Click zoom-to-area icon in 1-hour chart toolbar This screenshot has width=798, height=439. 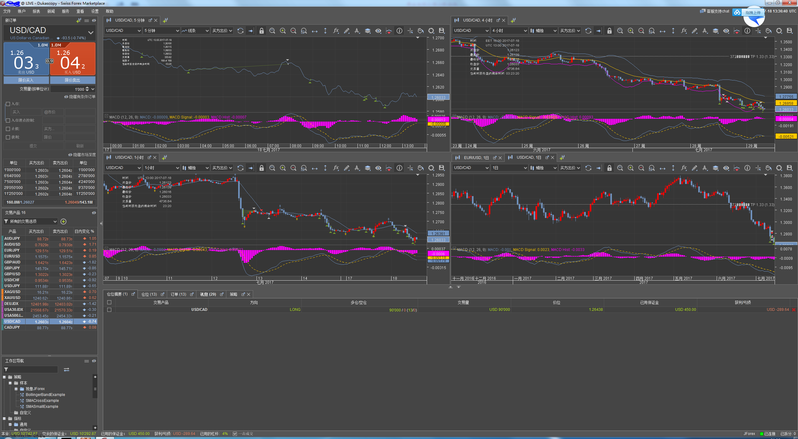304,168
